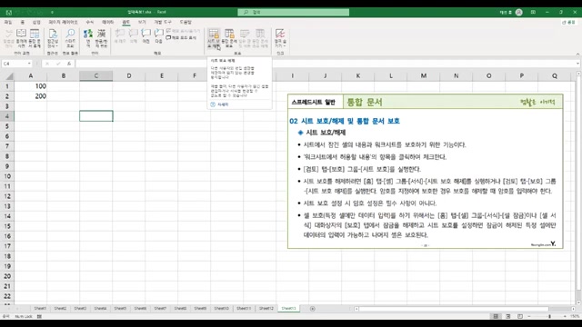This screenshot has height=327, width=582.
Task: Click the Hide Ink icon
Action: click(x=280, y=35)
